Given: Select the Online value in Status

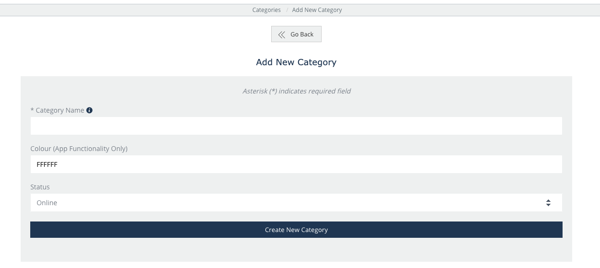Looking at the screenshot, I should 47,203.
